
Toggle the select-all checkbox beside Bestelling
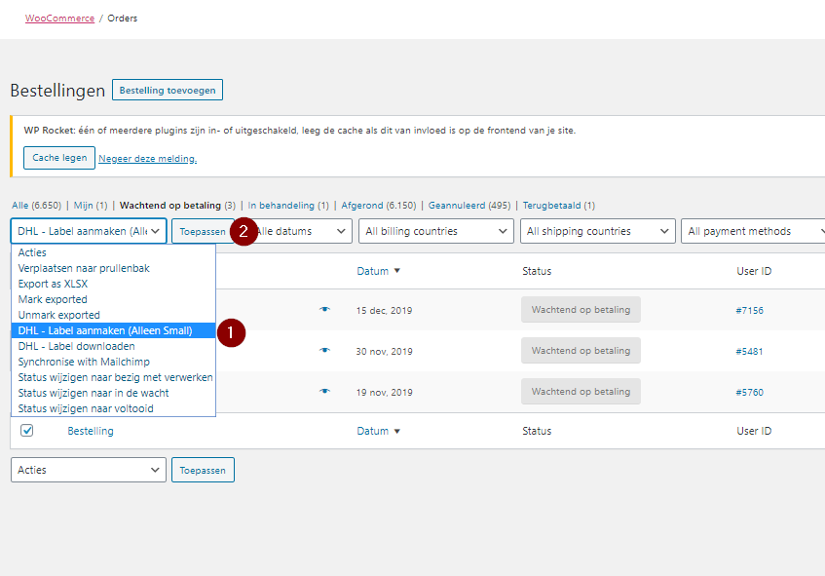[x=27, y=431]
